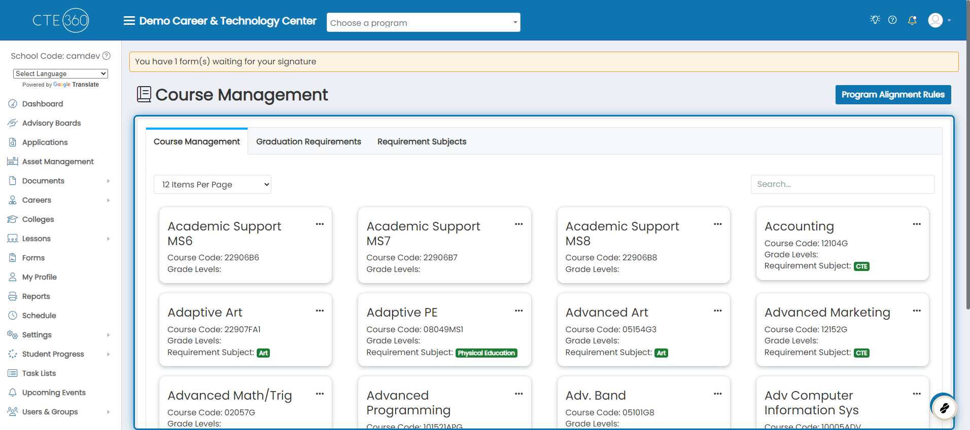Expand the Lessons sidebar submenu
This screenshot has width=970, height=430.
point(108,239)
